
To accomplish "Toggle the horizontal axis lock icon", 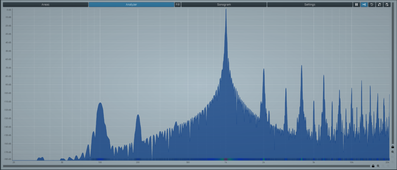I will [x=373, y=166].
